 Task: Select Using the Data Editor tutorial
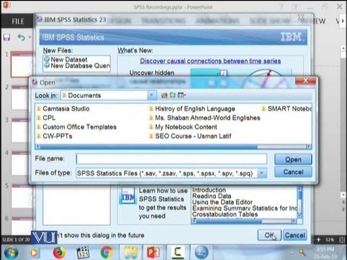222,202
